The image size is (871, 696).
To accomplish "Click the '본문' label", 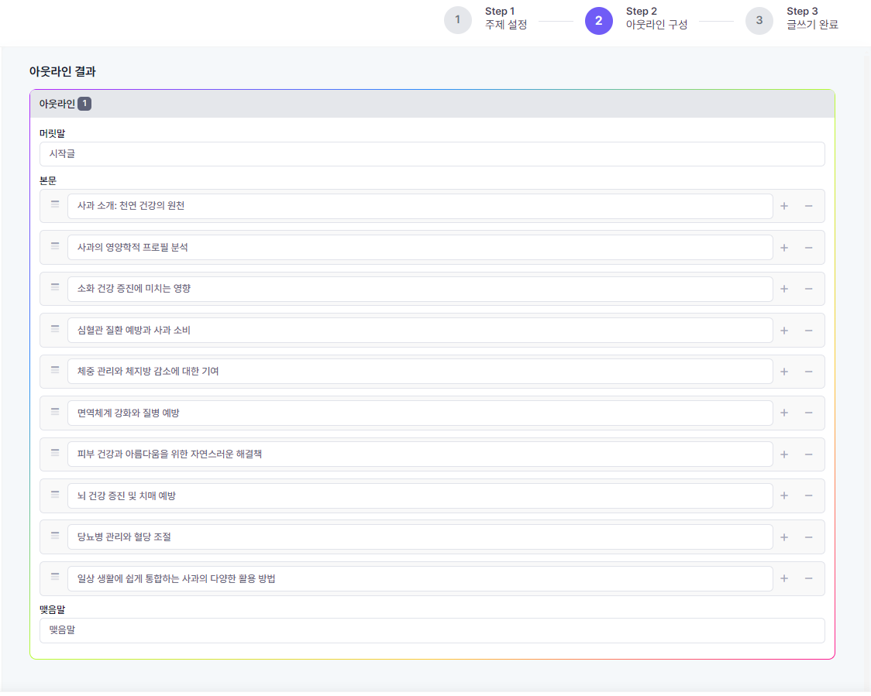I will point(48,181).
